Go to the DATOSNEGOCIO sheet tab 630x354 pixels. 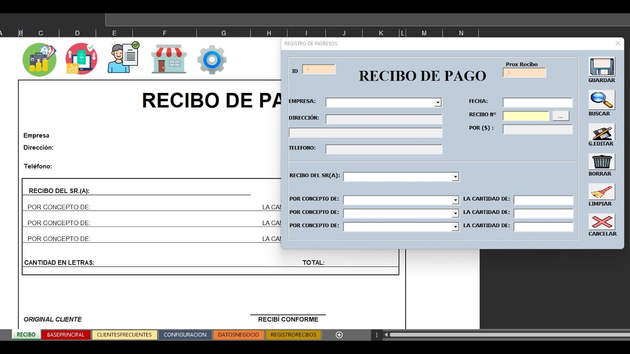[x=239, y=335]
